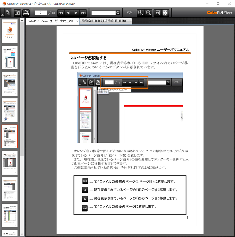Go to the first page button
The height and width of the screenshot is (237, 235).
pyautogui.click(x=61, y=12)
